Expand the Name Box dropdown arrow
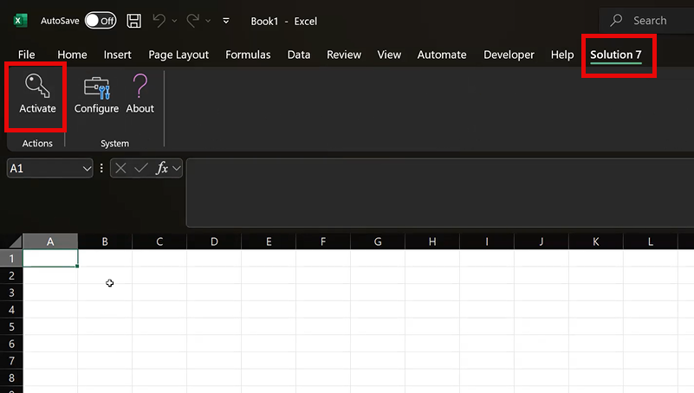This screenshot has height=393, width=694. (86, 169)
